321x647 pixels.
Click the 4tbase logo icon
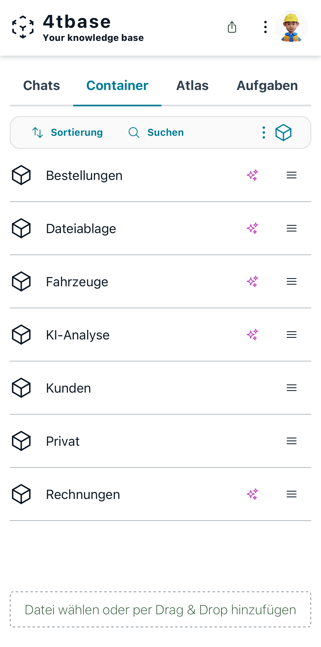(x=23, y=27)
